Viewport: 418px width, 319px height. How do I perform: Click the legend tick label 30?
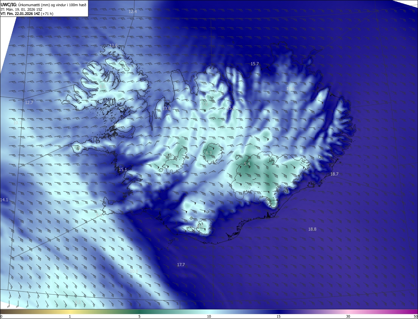point(348,316)
